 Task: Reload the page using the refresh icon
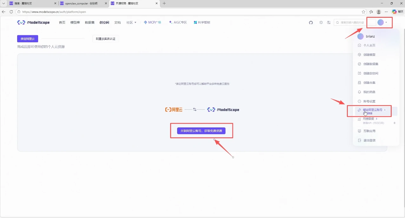tap(11, 11)
